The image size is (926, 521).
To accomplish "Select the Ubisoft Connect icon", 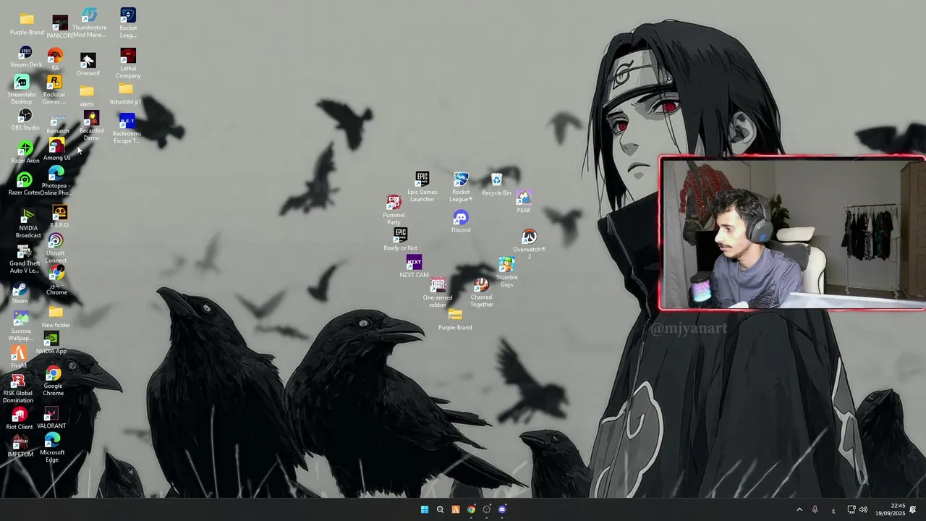I will pos(56,249).
